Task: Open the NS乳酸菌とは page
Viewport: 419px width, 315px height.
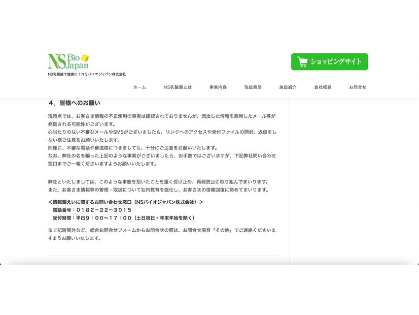Action: coord(177,87)
